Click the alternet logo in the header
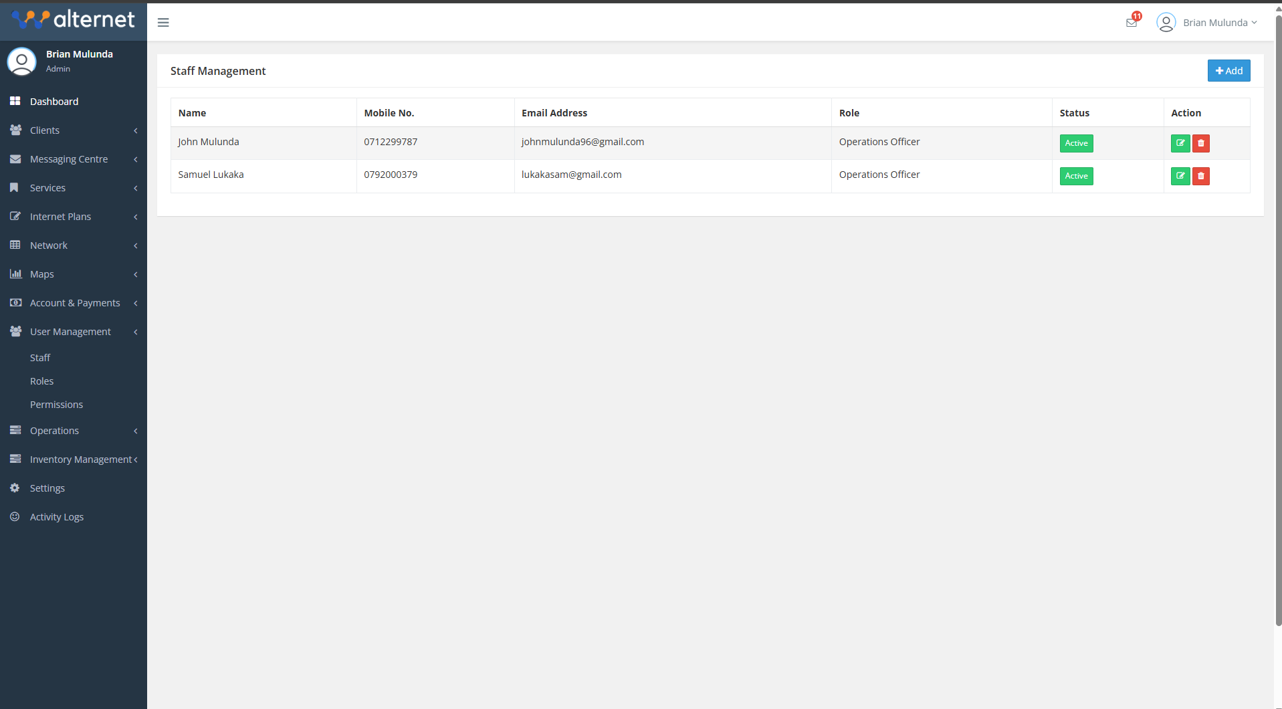 tap(74, 20)
